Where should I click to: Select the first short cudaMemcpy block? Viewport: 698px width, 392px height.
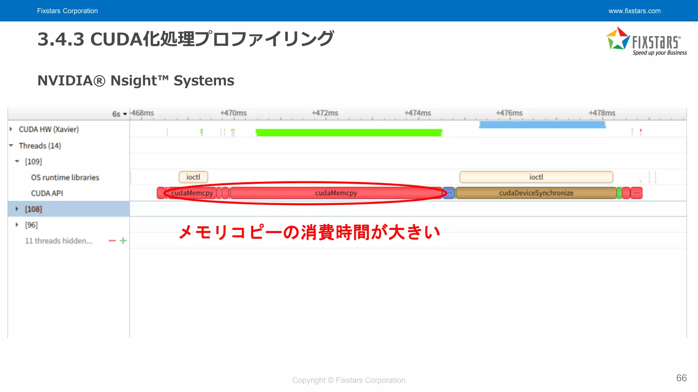click(x=192, y=193)
